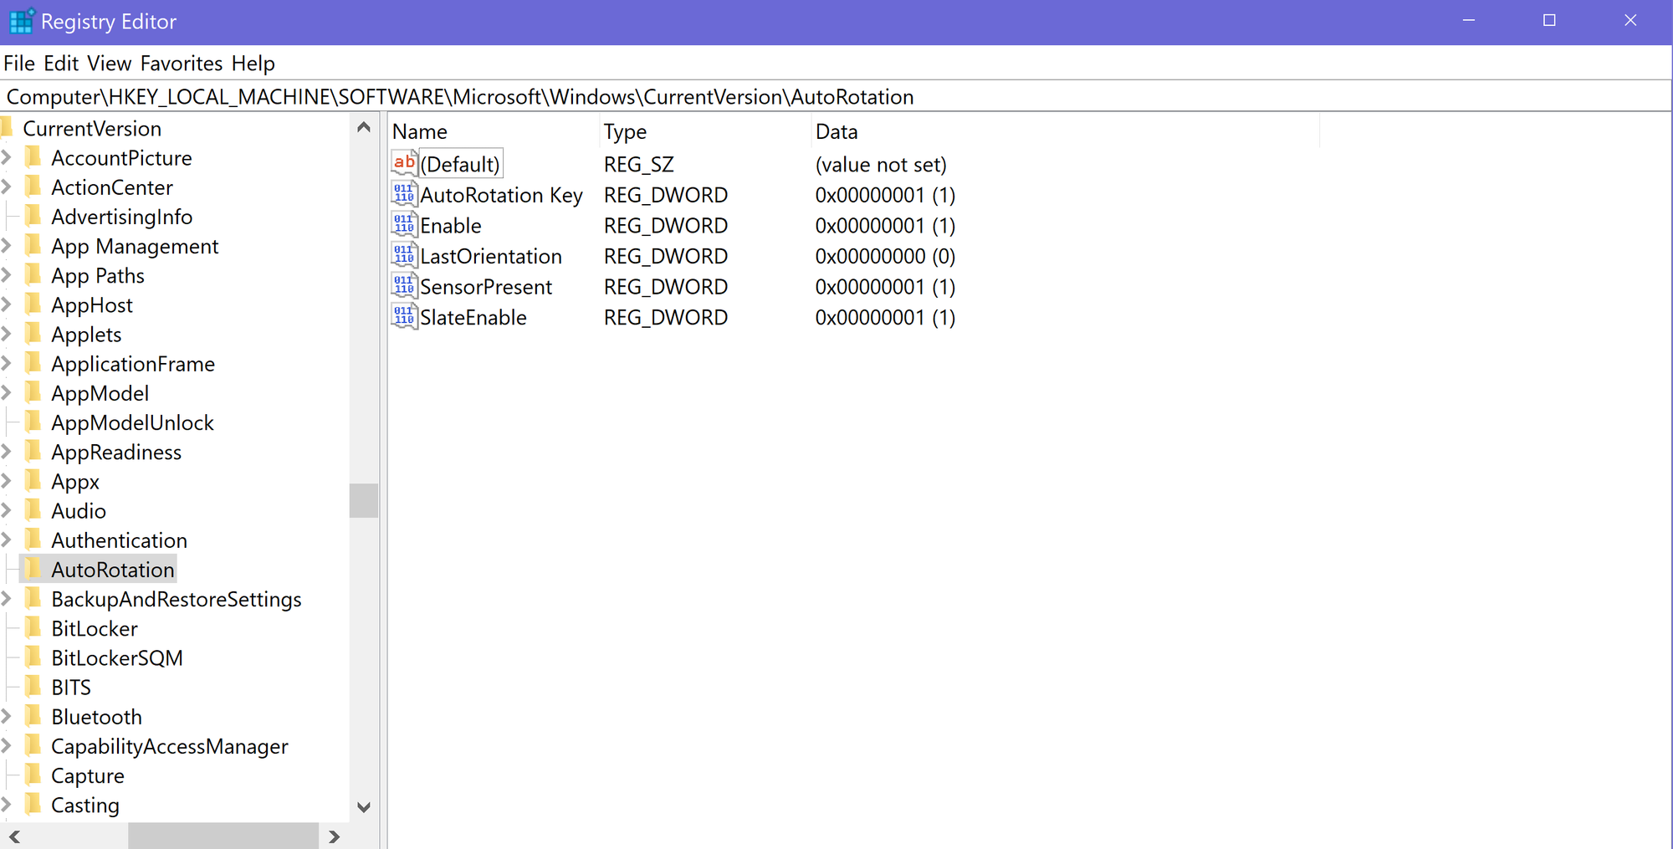Viewport: 1673px width, 849px height.
Task: Expand the AppReadiness key
Action: [7, 452]
